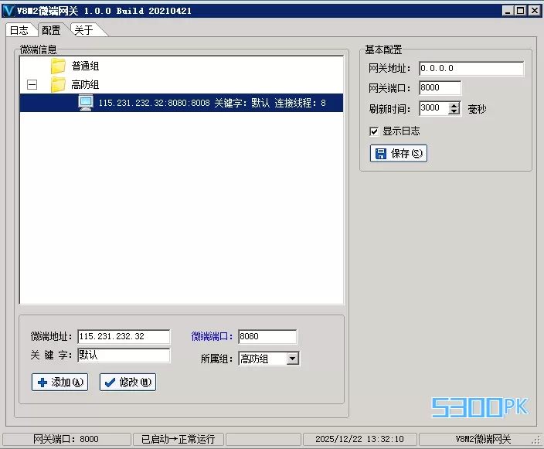
Task: Increase 刷新时间 with the up arrow
Action: tap(454, 105)
